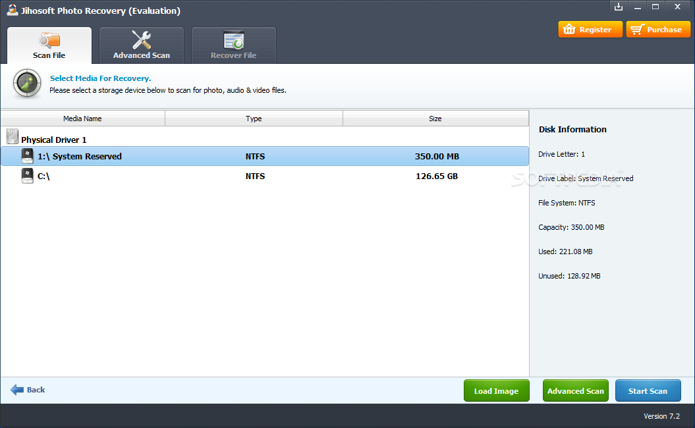Click the green Advanced Scan button
Viewport: 695px width, 428px height.
[575, 390]
